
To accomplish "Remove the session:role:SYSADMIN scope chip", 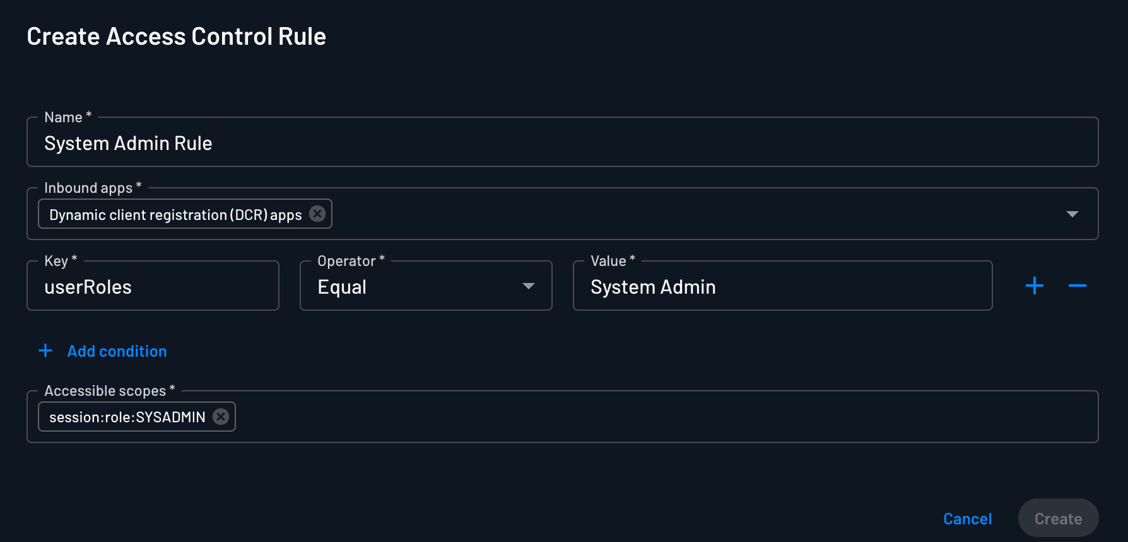I will click(x=220, y=417).
